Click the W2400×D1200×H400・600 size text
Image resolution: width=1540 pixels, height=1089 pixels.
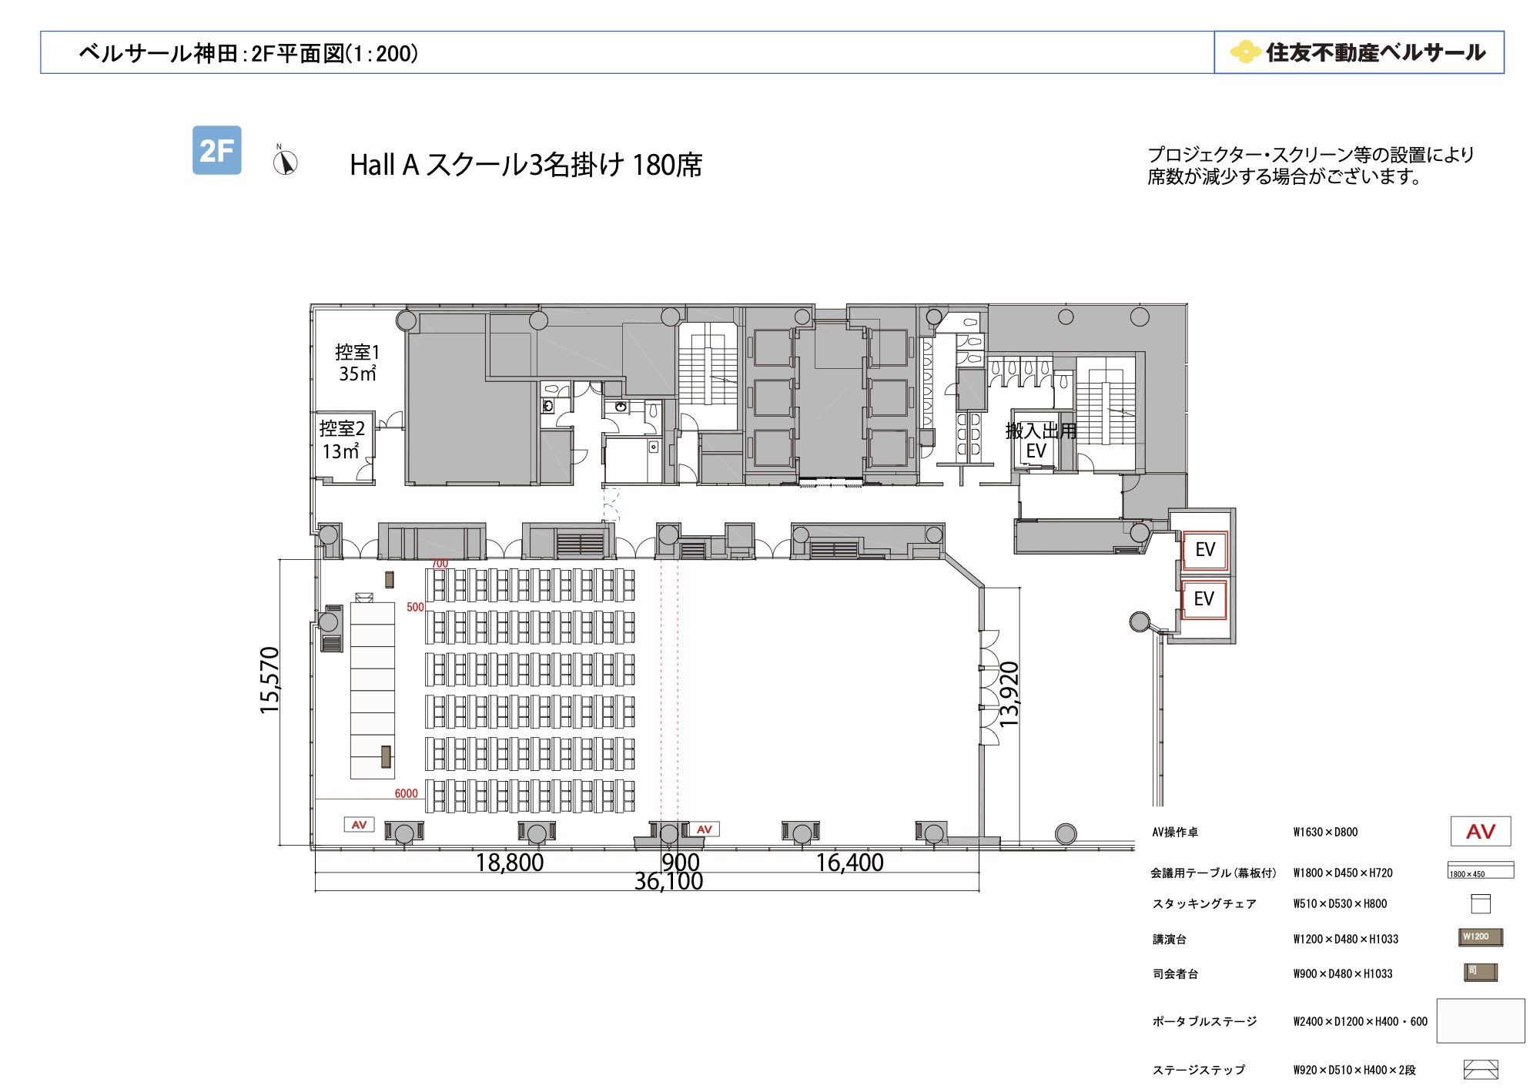point(1360,1021)
